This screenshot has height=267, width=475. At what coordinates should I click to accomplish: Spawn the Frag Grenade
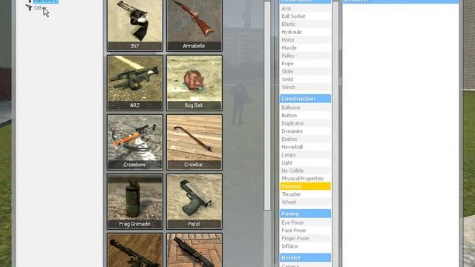[135, 201]
